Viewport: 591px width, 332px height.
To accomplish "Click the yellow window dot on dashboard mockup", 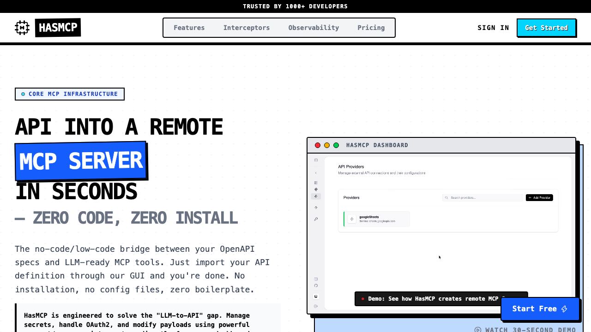I will click(x=327, y=145).
